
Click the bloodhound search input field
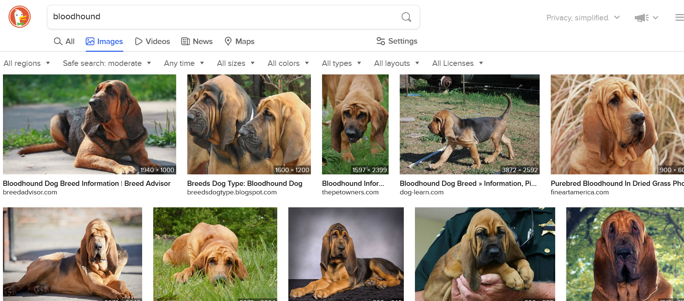[222, 17]
